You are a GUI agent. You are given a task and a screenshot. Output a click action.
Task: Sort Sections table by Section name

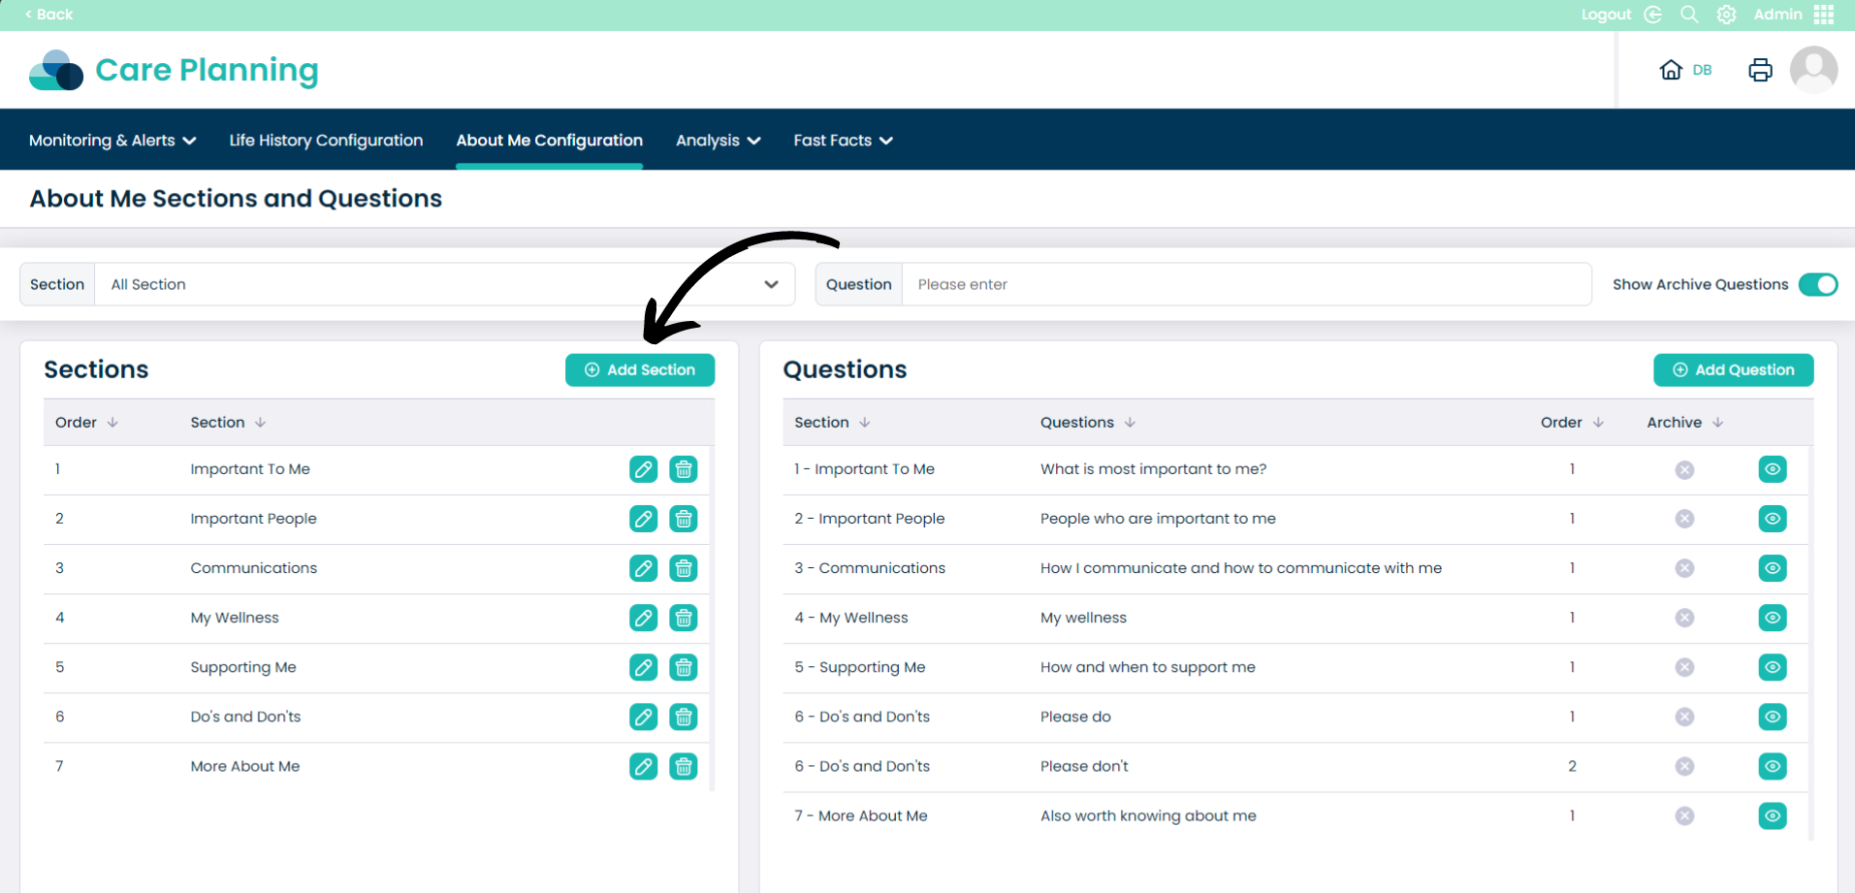(x=228, y=423)
